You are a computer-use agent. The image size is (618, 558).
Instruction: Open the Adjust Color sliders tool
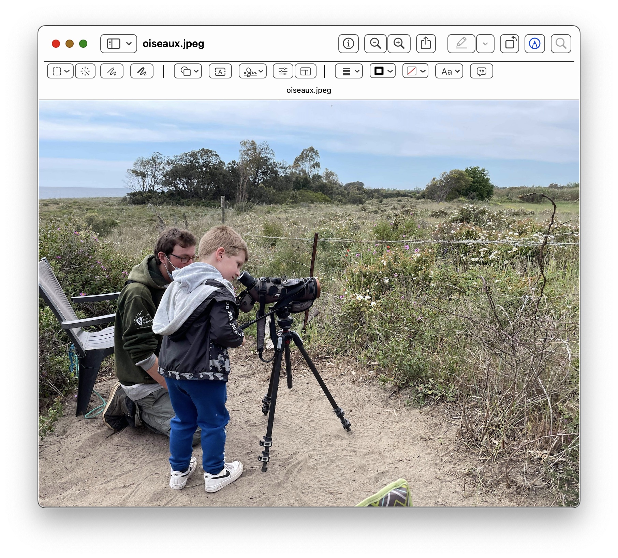(283, 71)
